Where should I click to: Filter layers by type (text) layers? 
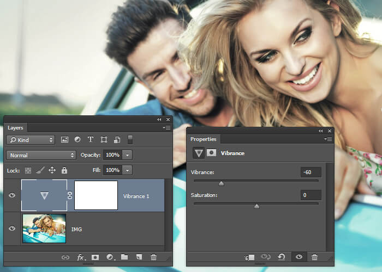(91, 140)
